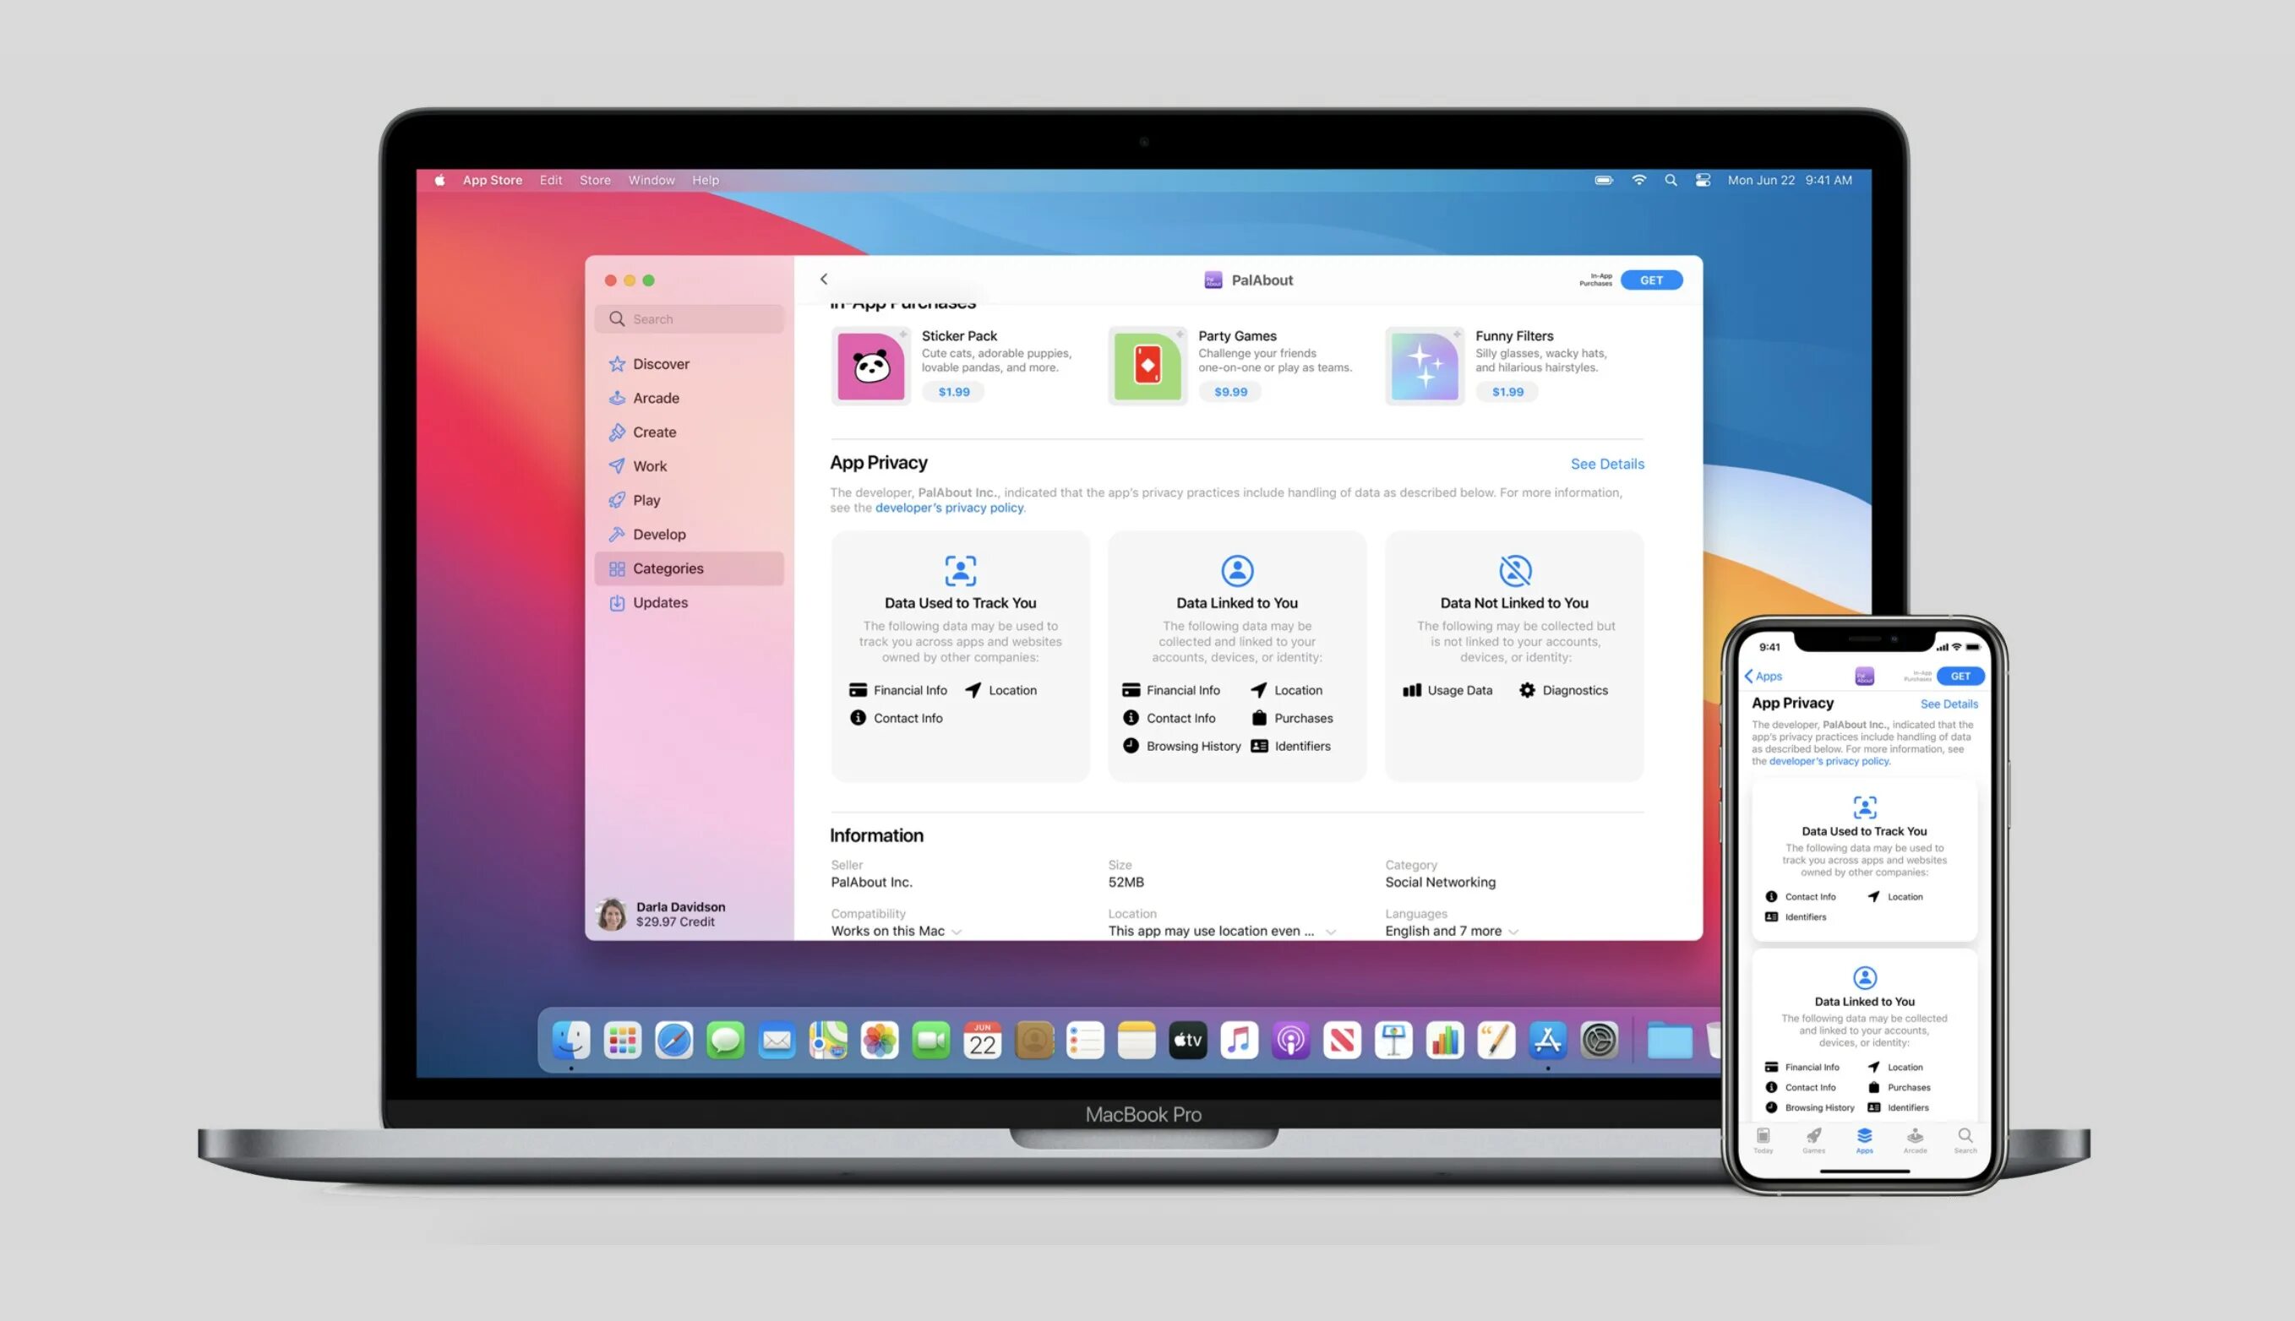Click the Data Not Linked to You icon
This screenshot has width=2295, height=1321.
1513,569
